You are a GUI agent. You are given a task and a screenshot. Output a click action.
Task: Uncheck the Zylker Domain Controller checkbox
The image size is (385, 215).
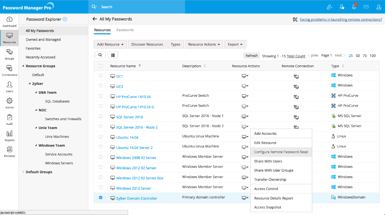coord(101,198)
